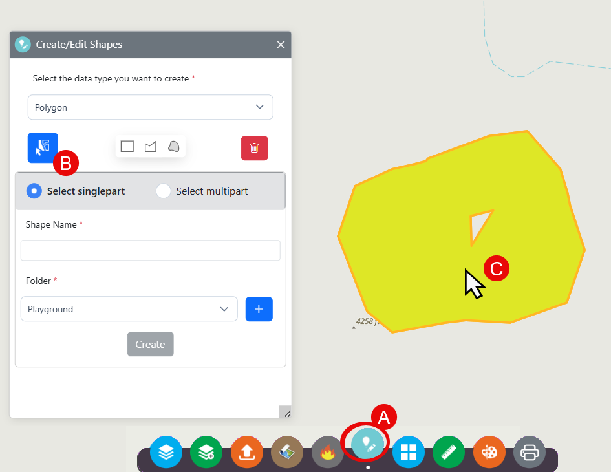Image resolution: width=611 pixels, height=472 pixels.
Task: Click the printer icon
Action: coord(529,452)
